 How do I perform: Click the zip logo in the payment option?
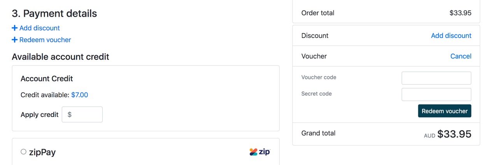click(260, 152)
